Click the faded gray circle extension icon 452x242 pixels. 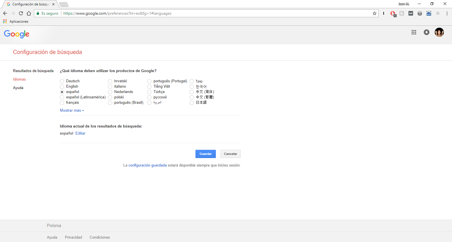point(438,13)
